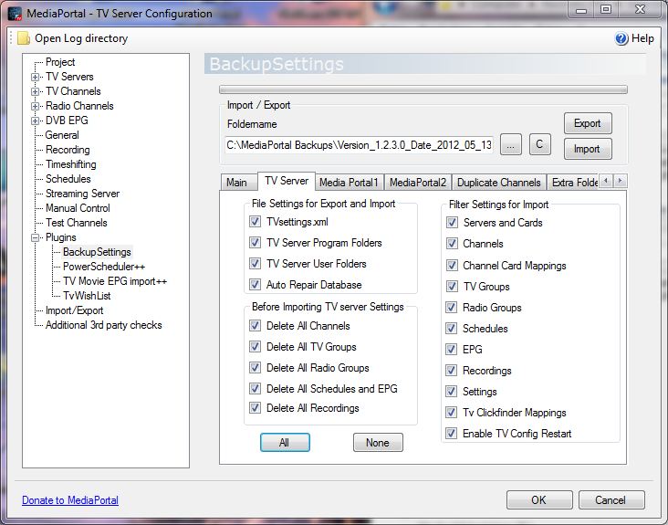Toggle the Settings filter checkbox

(452, 391)
